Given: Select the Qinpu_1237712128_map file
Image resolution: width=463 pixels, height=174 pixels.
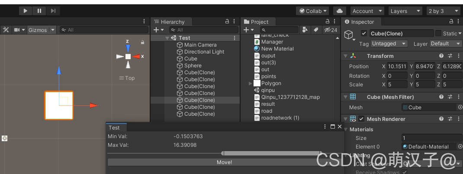Looking at the screenshot, I should [287, 97].
